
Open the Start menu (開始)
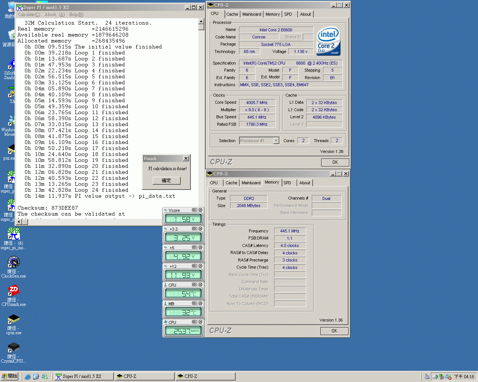click(x=10, y=376)
